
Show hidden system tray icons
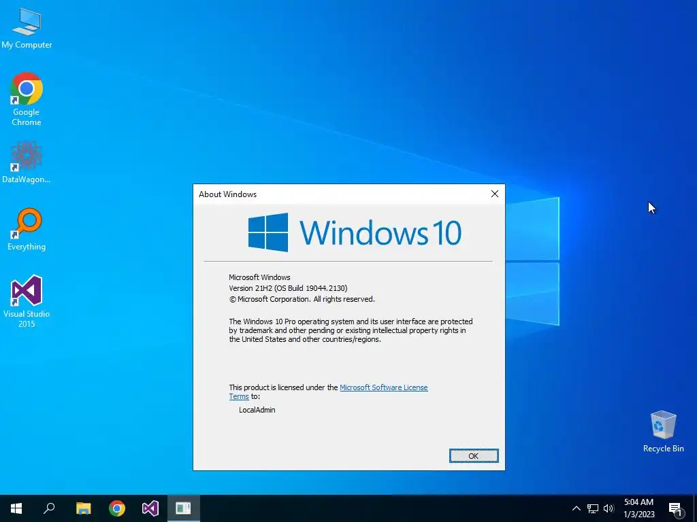pos(576,508)
